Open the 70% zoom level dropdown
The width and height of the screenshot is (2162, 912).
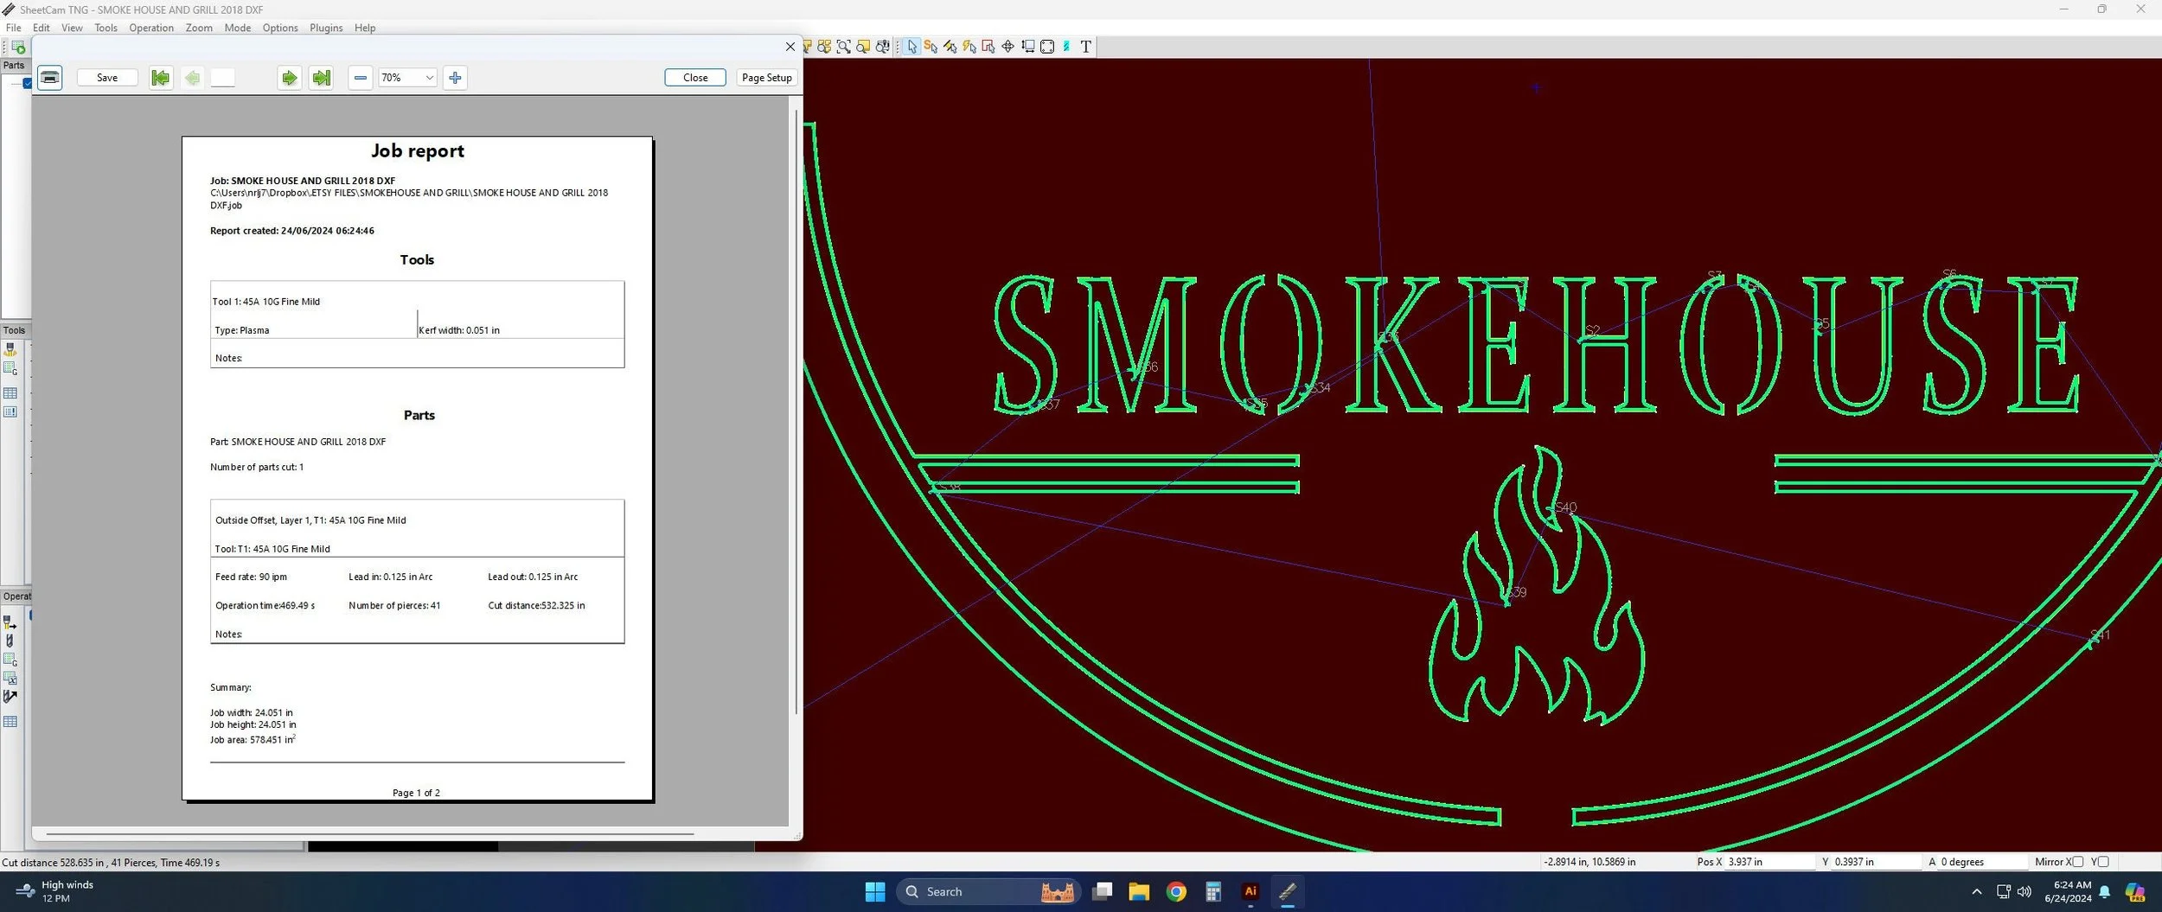[x=407, y=78]
